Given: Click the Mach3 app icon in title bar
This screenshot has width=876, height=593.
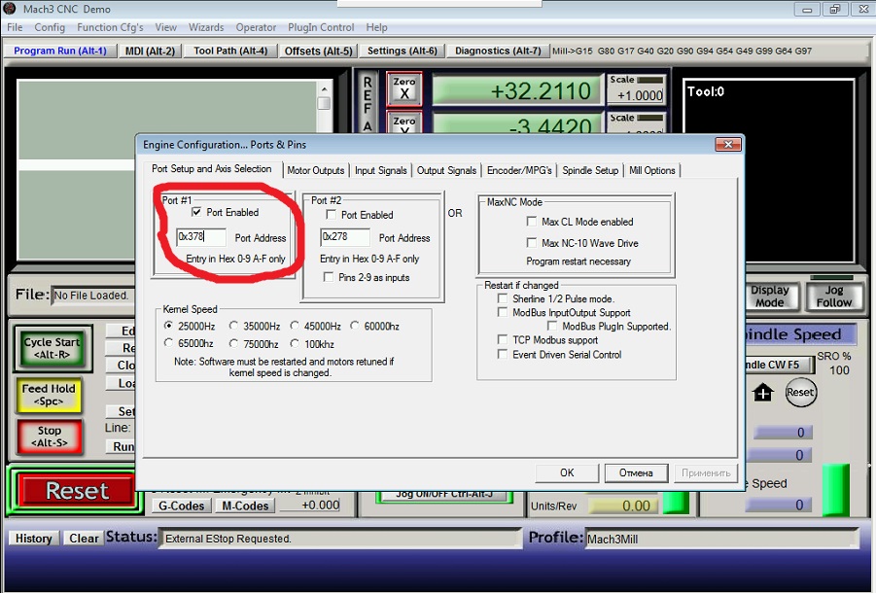Looking at the screenshot, I should (10, 9).
